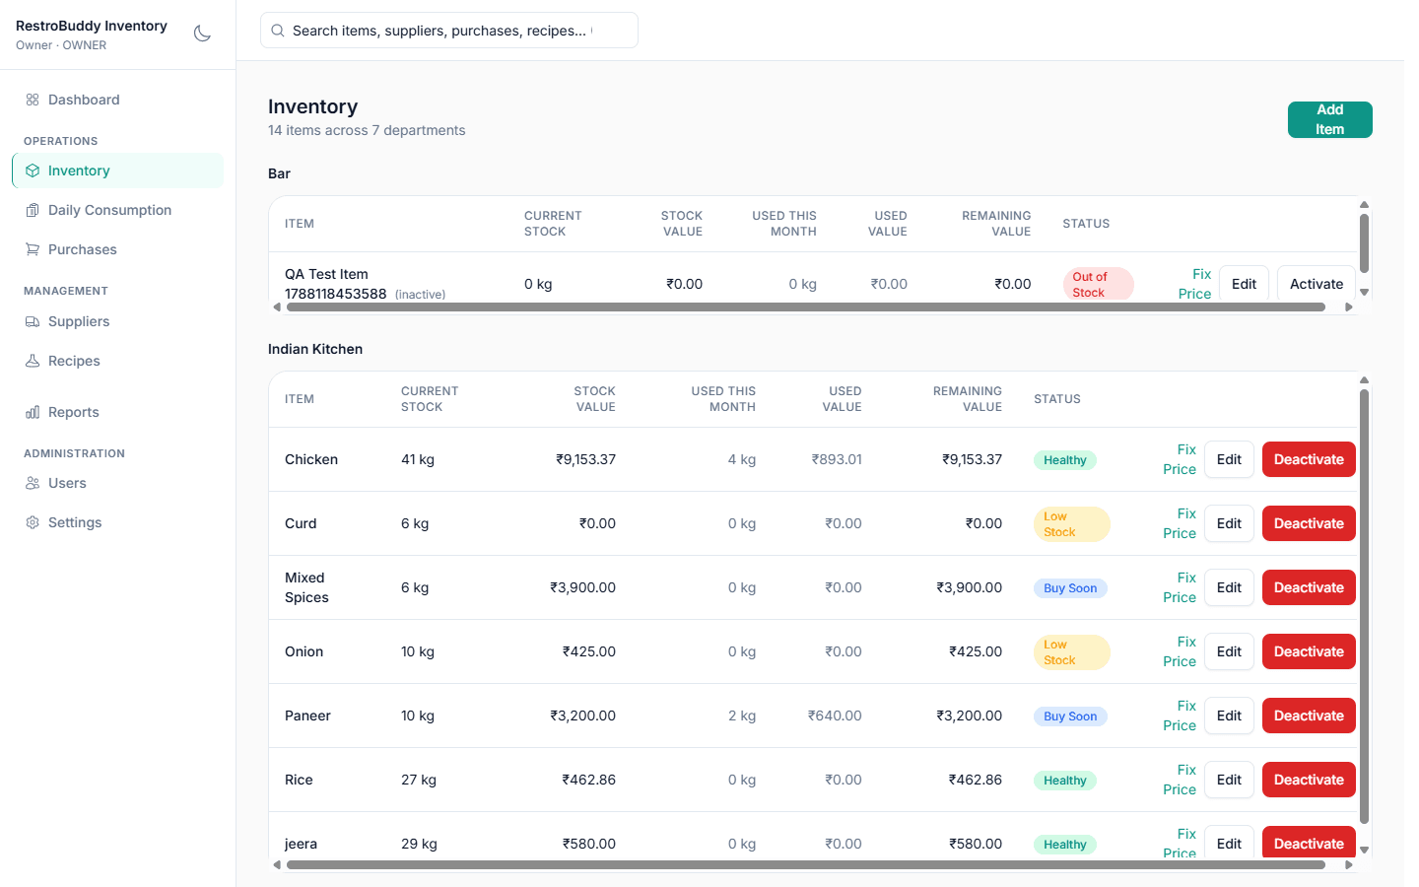This screenshot has height=887, width=1419.
Task: Deactivate the Onion item
Action: click(1309, 651)
